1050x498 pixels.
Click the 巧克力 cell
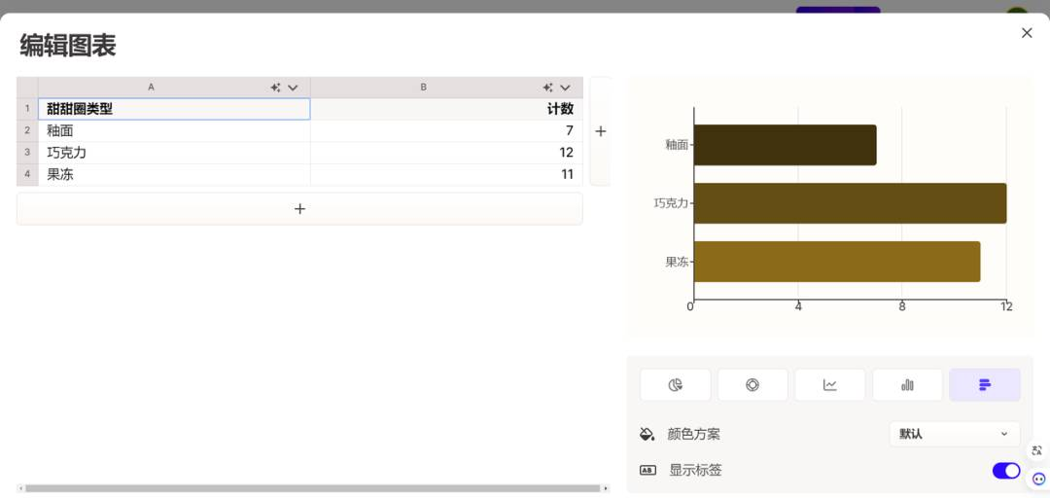(174, 153)
